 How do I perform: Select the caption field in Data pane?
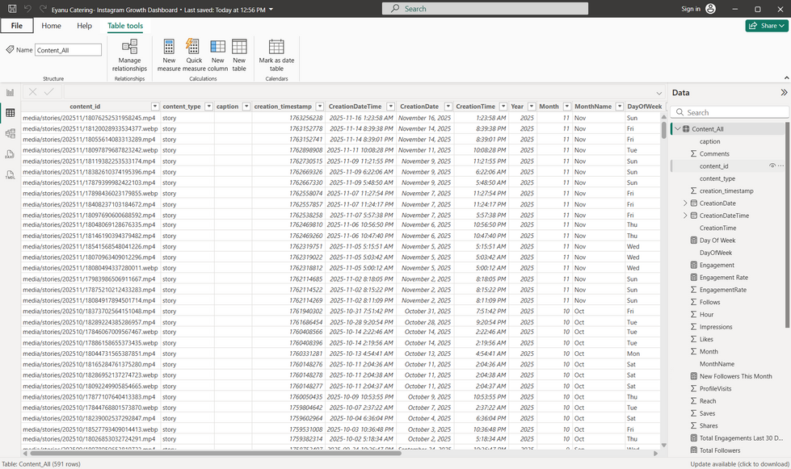(x=709, y=141)
